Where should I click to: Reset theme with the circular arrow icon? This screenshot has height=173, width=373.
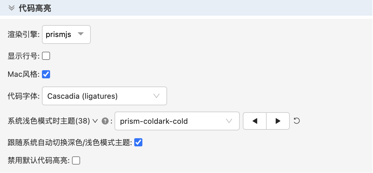click(297, 121)
